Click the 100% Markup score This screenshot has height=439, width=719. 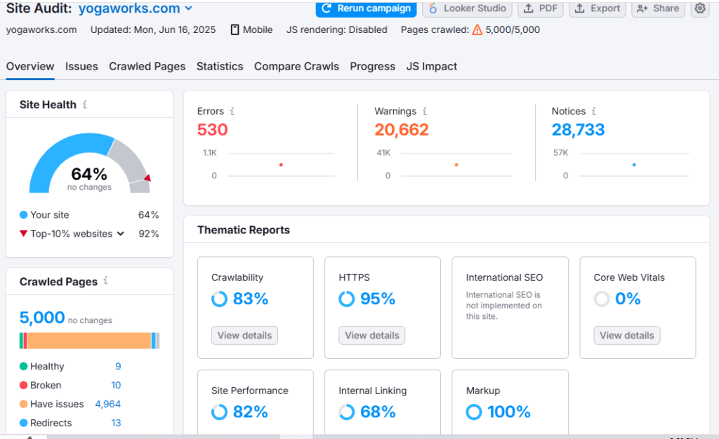[x=509, y=412]
